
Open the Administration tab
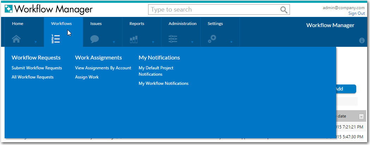[182, 24]
